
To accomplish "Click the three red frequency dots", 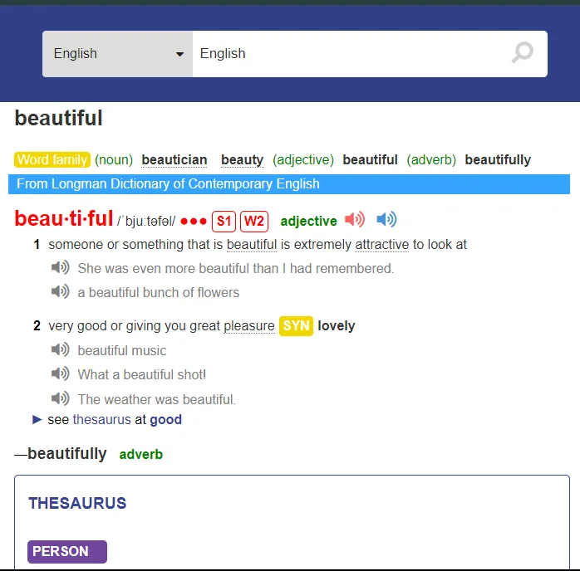I will (194, 222).
